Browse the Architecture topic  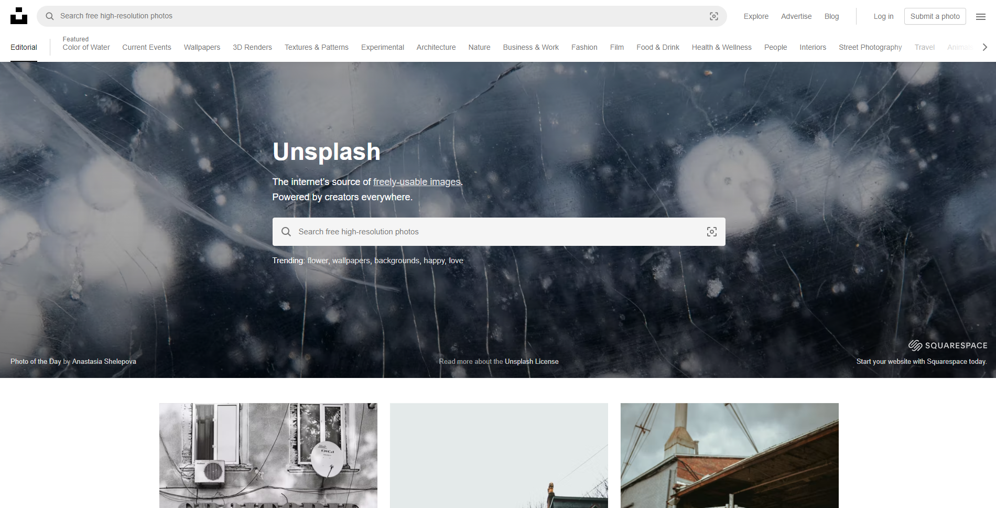pyautogui.click(x=436, y=47)
